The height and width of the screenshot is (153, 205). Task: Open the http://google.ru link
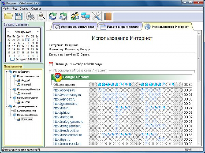pyautogui.click(x=64, y=90)
